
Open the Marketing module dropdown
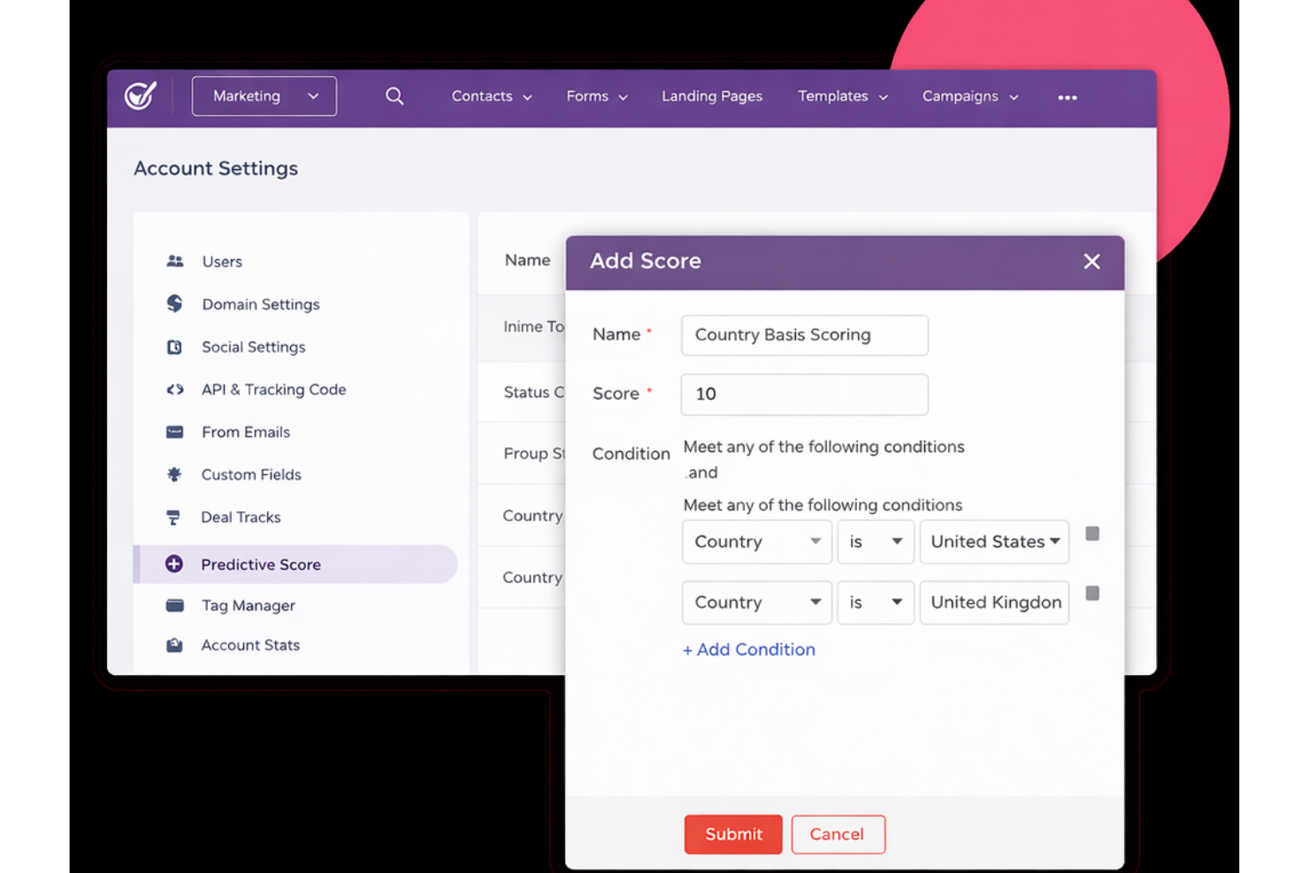[x=264, y=96]
